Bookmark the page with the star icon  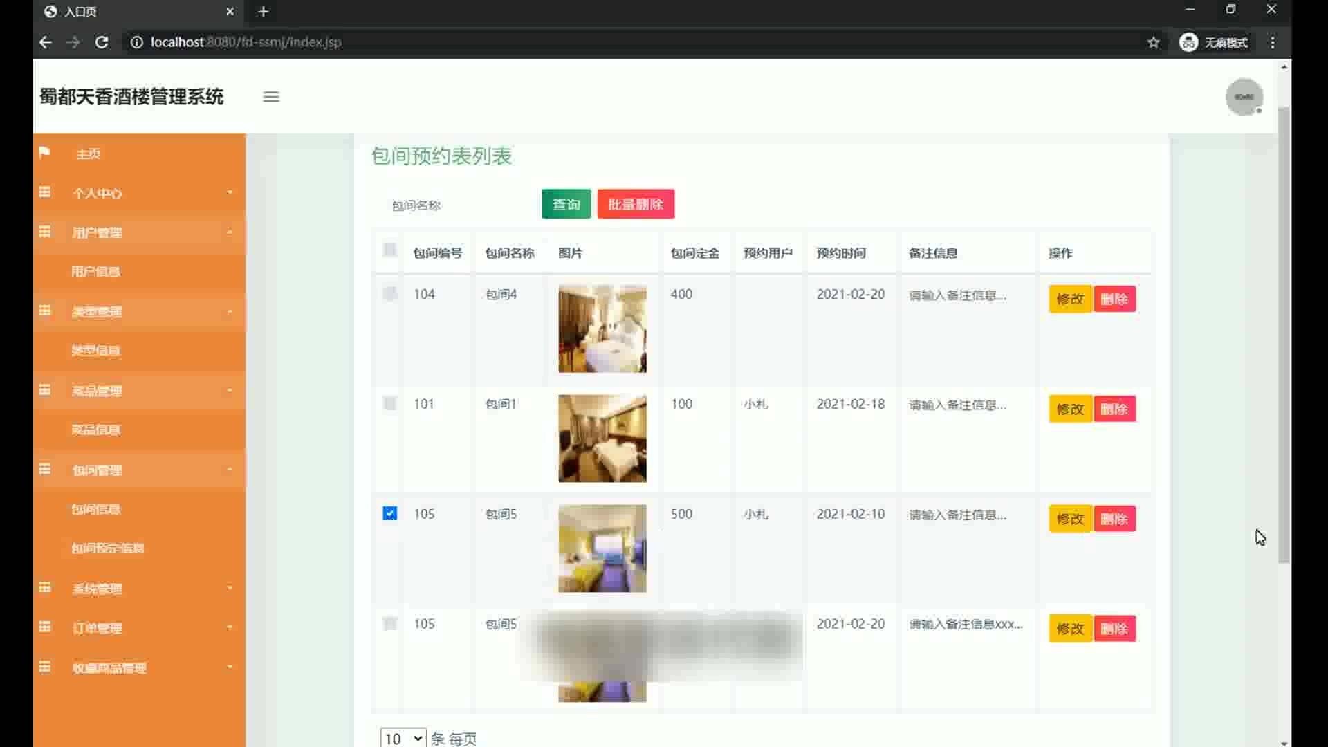click(x=1153, y=42)
